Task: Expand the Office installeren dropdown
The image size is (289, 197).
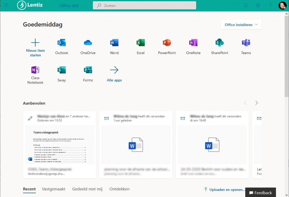Action: 241,25
